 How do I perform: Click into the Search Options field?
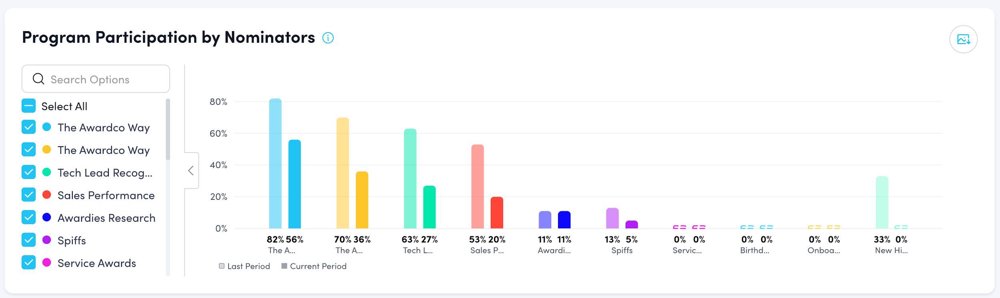point(104,79)
